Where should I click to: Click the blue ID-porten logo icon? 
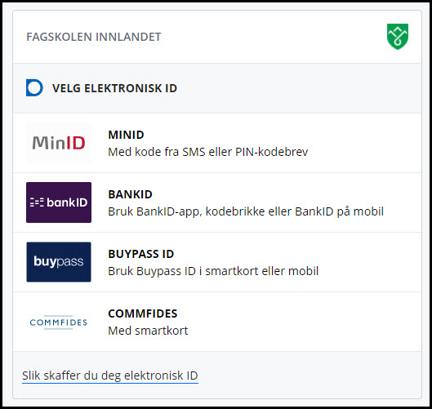(x=34, y=88)
